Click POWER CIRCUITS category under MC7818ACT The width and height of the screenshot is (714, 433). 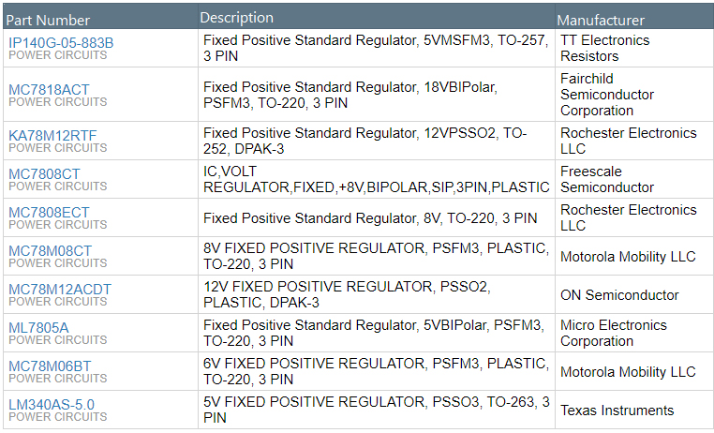[58, 101]
